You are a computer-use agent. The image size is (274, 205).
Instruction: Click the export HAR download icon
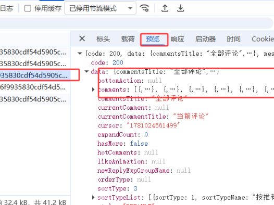[180, 8]
